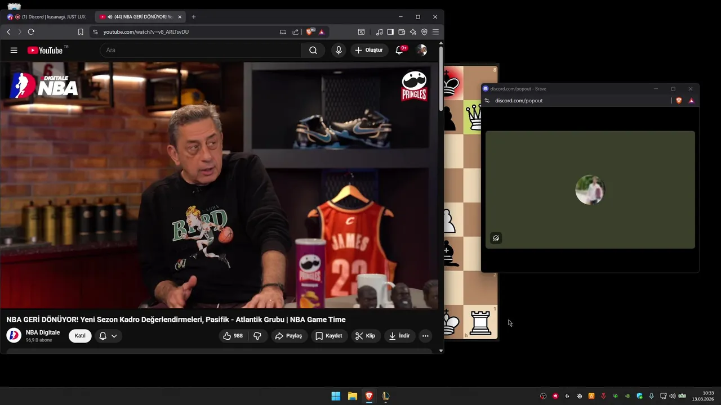Focus the YouTube Ara search field
This screenshot has height=405, width=721.
[x=201, y=50]
